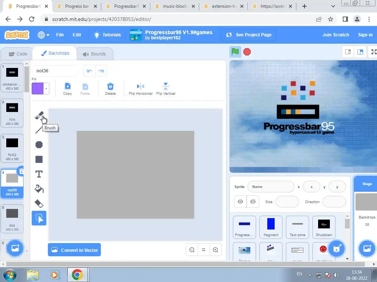The image size is (377, 282).
Task: Click the purple Fill color swatch
Action: coord(38,88)
